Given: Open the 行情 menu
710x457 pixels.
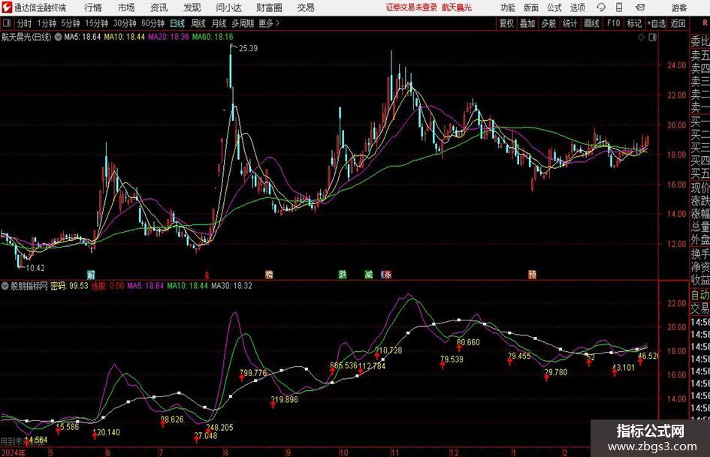Looking at the screenshot, I should point(93,8).
